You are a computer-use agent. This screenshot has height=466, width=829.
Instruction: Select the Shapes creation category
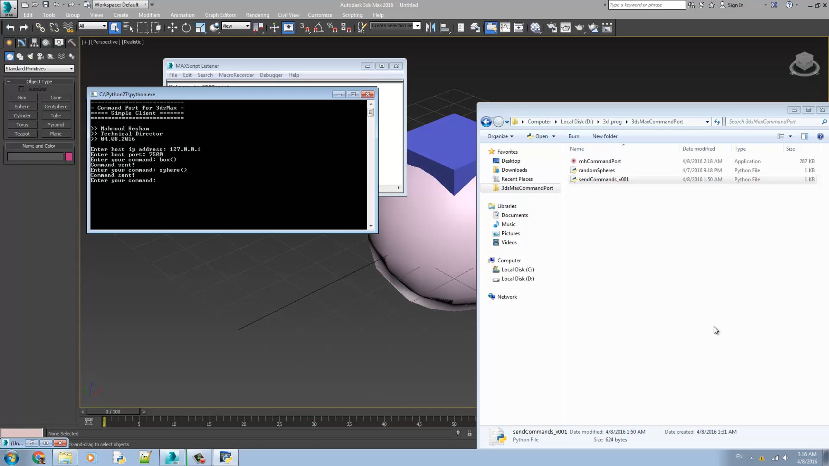[20, 56]
